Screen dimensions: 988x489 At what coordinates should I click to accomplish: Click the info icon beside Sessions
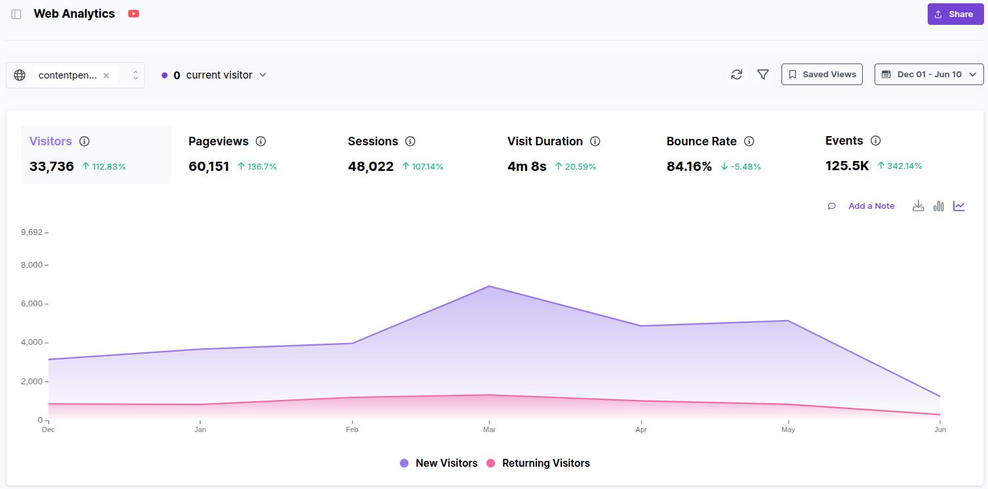tap(410, 141)
